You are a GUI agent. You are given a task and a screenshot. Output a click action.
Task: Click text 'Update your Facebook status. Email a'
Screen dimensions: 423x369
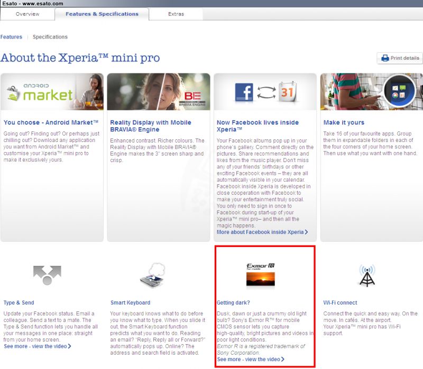(x=49, y=314)
